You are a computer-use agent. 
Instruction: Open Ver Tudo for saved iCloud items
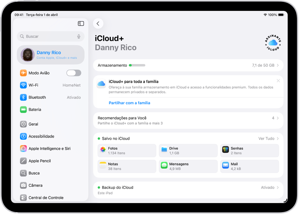click(x=266, y=138)
